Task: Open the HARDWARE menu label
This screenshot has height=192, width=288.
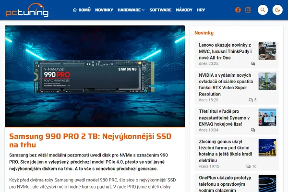Action: tap(129, 10)
